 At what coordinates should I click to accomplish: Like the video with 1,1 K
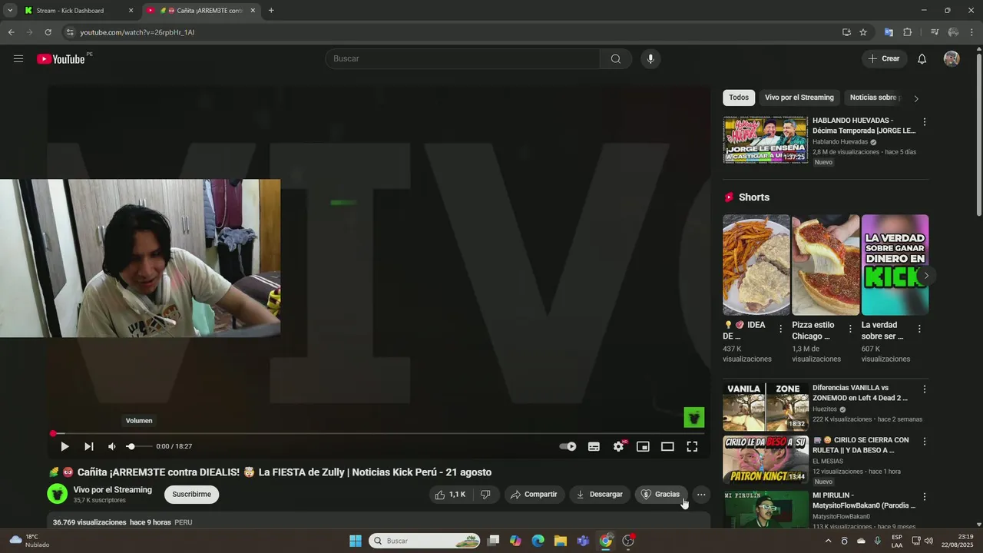click(x=451, y=495)
